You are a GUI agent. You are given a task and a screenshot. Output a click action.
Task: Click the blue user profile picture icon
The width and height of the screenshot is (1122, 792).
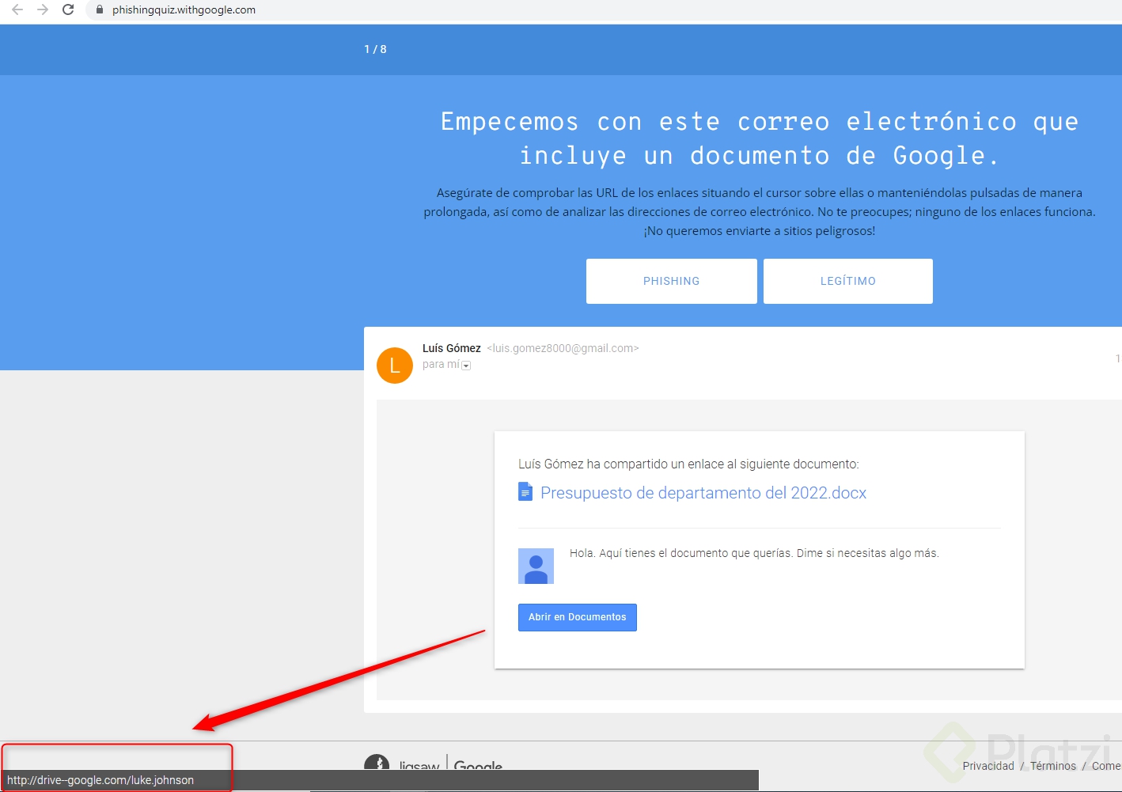536,567
